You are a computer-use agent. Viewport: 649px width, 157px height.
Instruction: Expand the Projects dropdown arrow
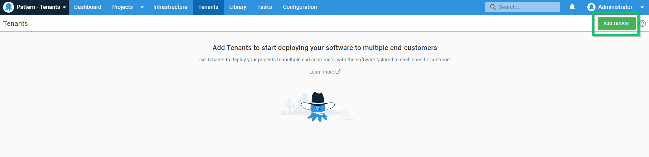pos(142,7)
